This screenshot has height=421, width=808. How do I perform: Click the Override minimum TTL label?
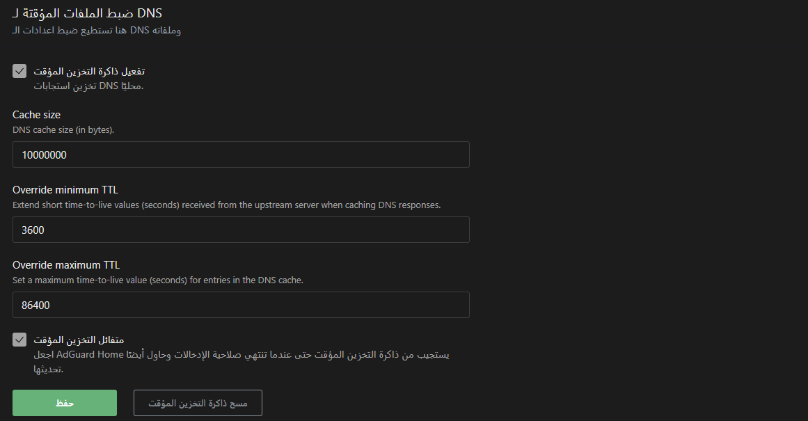(65, 189)
